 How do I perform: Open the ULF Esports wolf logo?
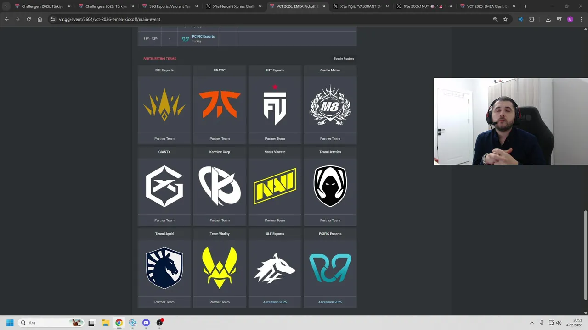point(275,268)
